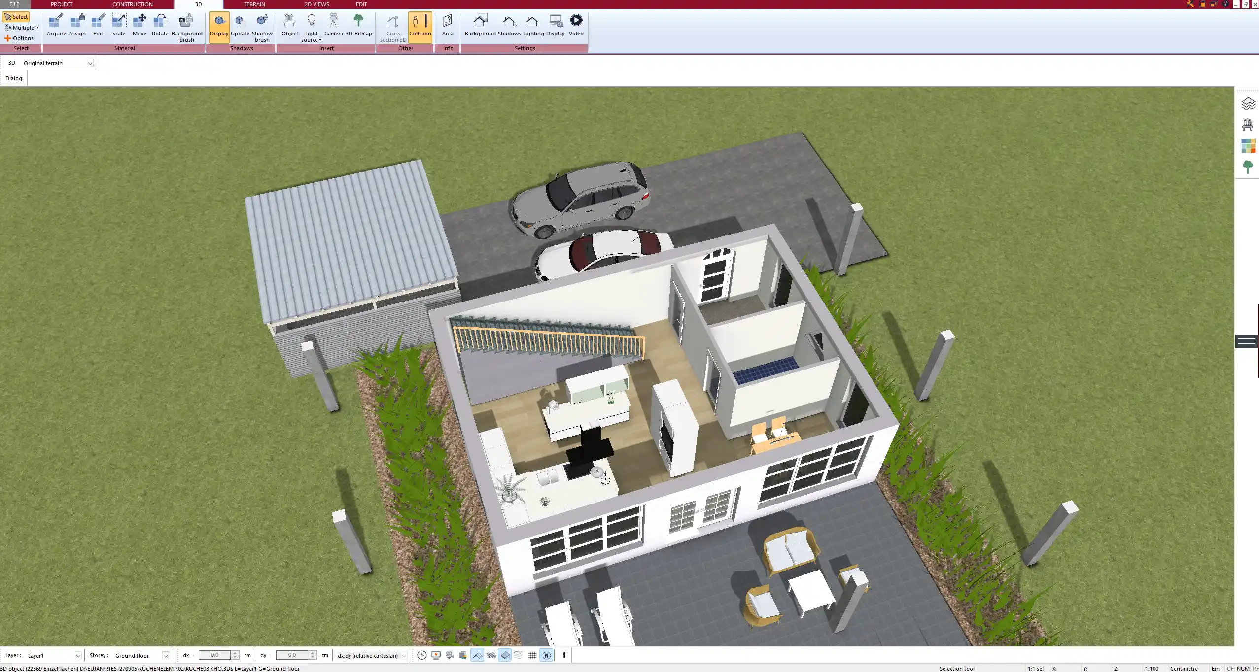Click the dy input field

click(292, 655)
